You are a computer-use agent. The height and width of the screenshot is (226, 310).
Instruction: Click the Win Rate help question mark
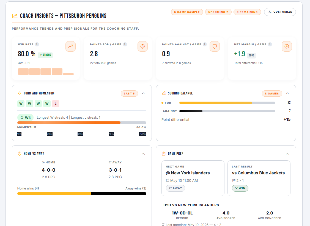[37, 44]
